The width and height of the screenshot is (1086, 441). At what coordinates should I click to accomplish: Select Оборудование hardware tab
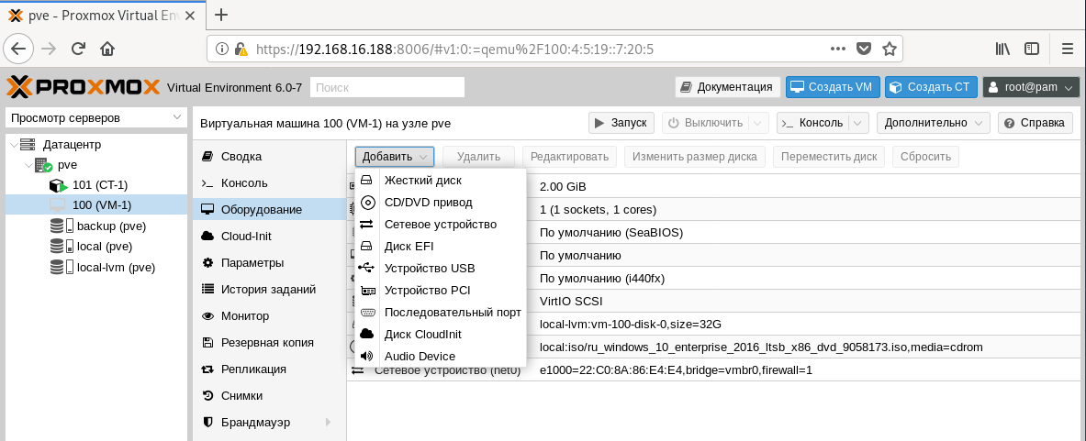[269, 210]
